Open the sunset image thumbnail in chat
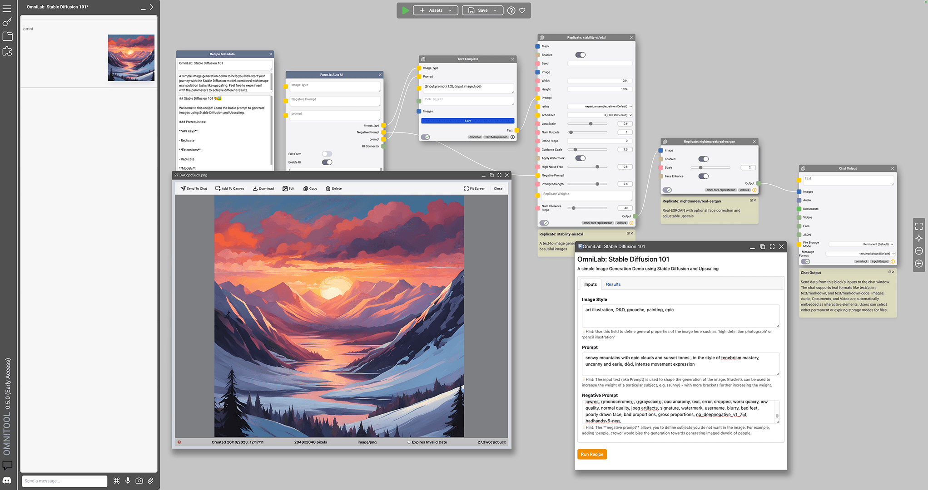 click(131, 58)
